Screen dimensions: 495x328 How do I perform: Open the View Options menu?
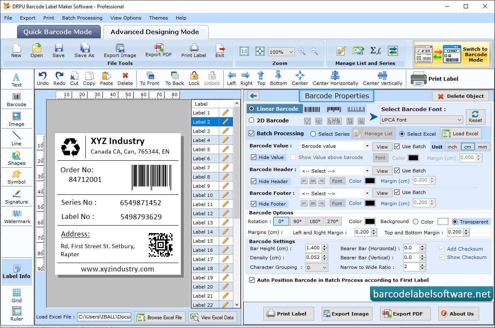(x=126, y=18)
